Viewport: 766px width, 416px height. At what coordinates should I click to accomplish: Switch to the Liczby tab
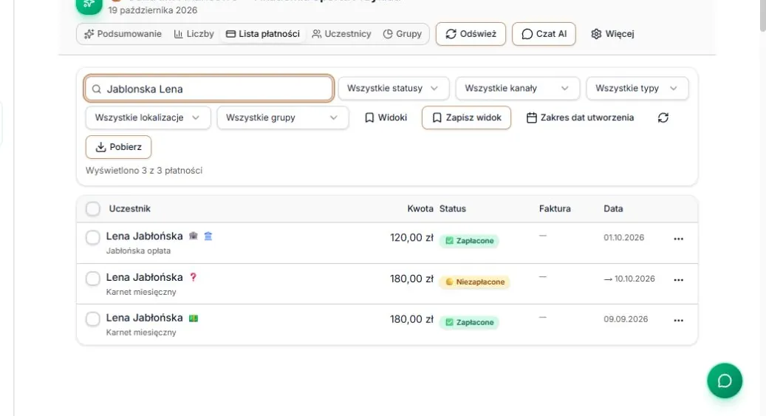[x=194, y=34]
